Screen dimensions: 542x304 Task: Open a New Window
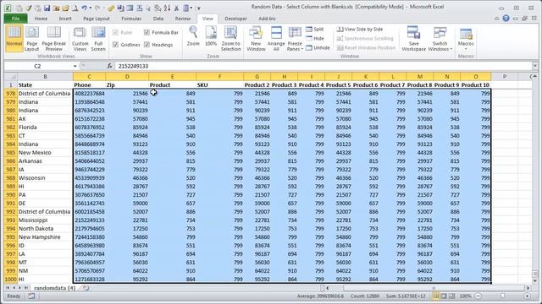click(256, 38)
